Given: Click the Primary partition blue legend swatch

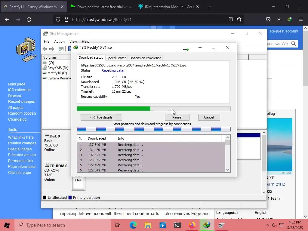Looking at the screenshot, I should click(70, 198).
